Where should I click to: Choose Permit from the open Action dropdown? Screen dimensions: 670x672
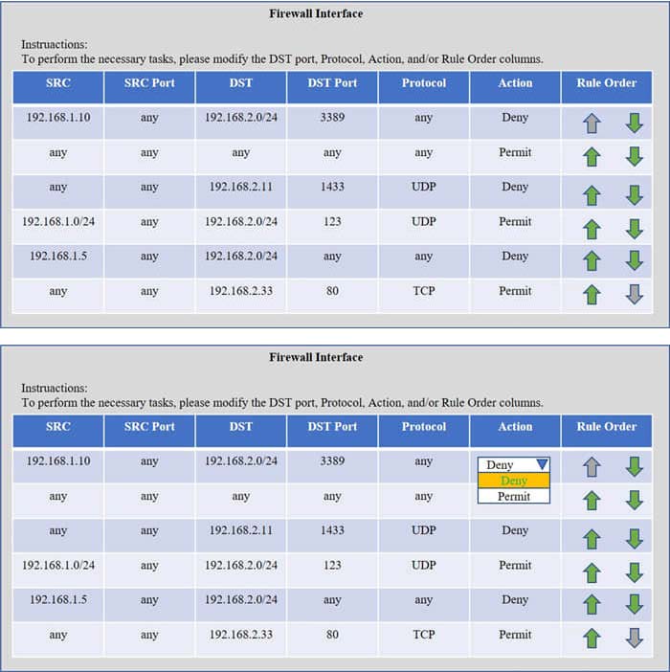click(x=514, y=496)
